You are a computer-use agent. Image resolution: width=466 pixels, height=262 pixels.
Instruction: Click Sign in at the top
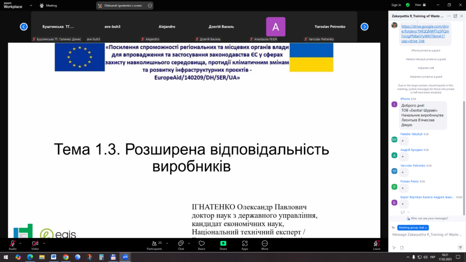pos(396,5)
